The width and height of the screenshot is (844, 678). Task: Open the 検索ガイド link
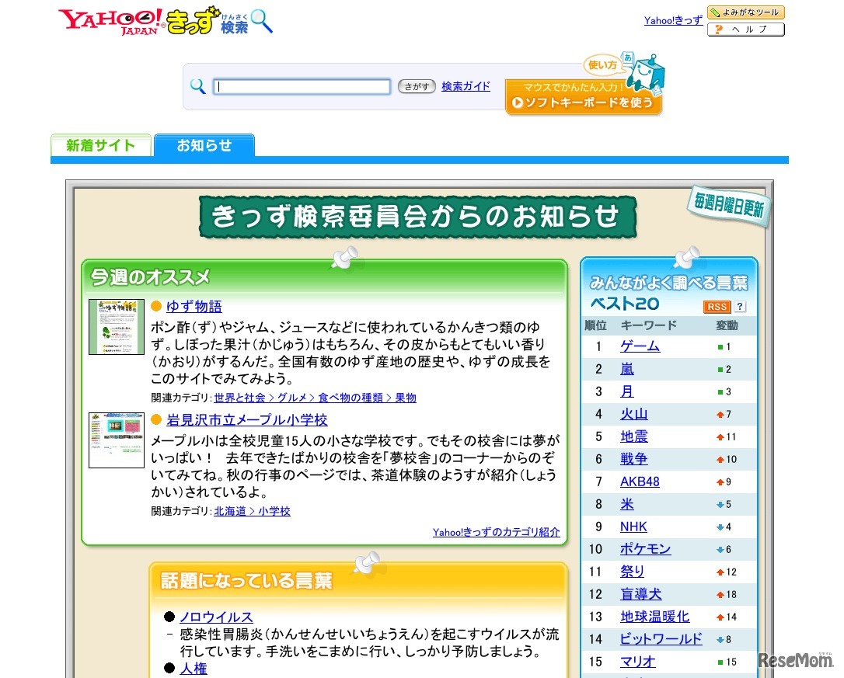[x=466, y=86]
